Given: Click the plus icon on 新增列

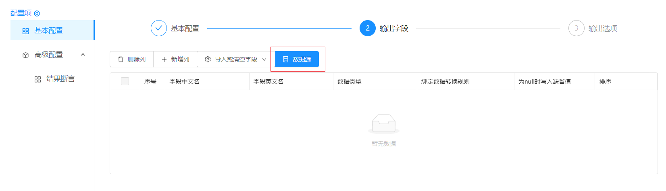Looking at the screenshot, I should (164, 60).
